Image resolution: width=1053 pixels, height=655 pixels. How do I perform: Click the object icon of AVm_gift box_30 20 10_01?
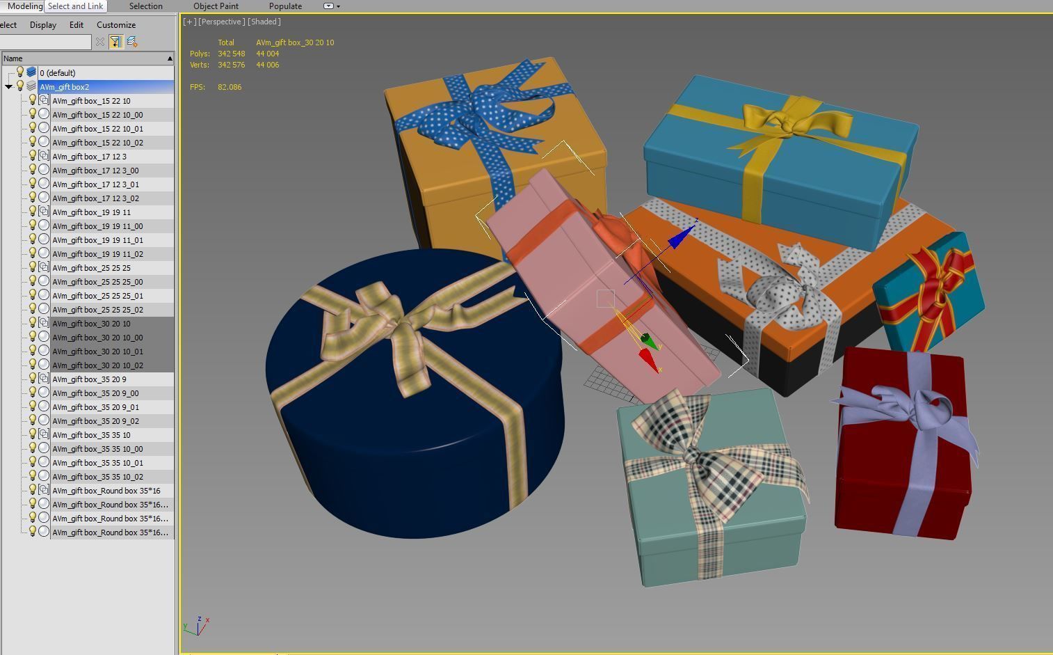pos(44,351)
